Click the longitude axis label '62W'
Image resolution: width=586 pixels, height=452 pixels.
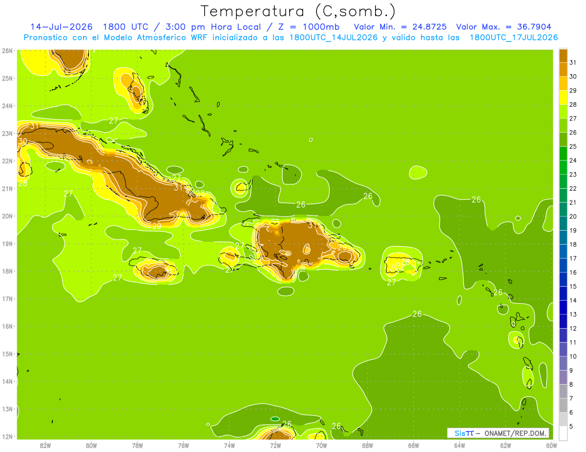[505, 445]
